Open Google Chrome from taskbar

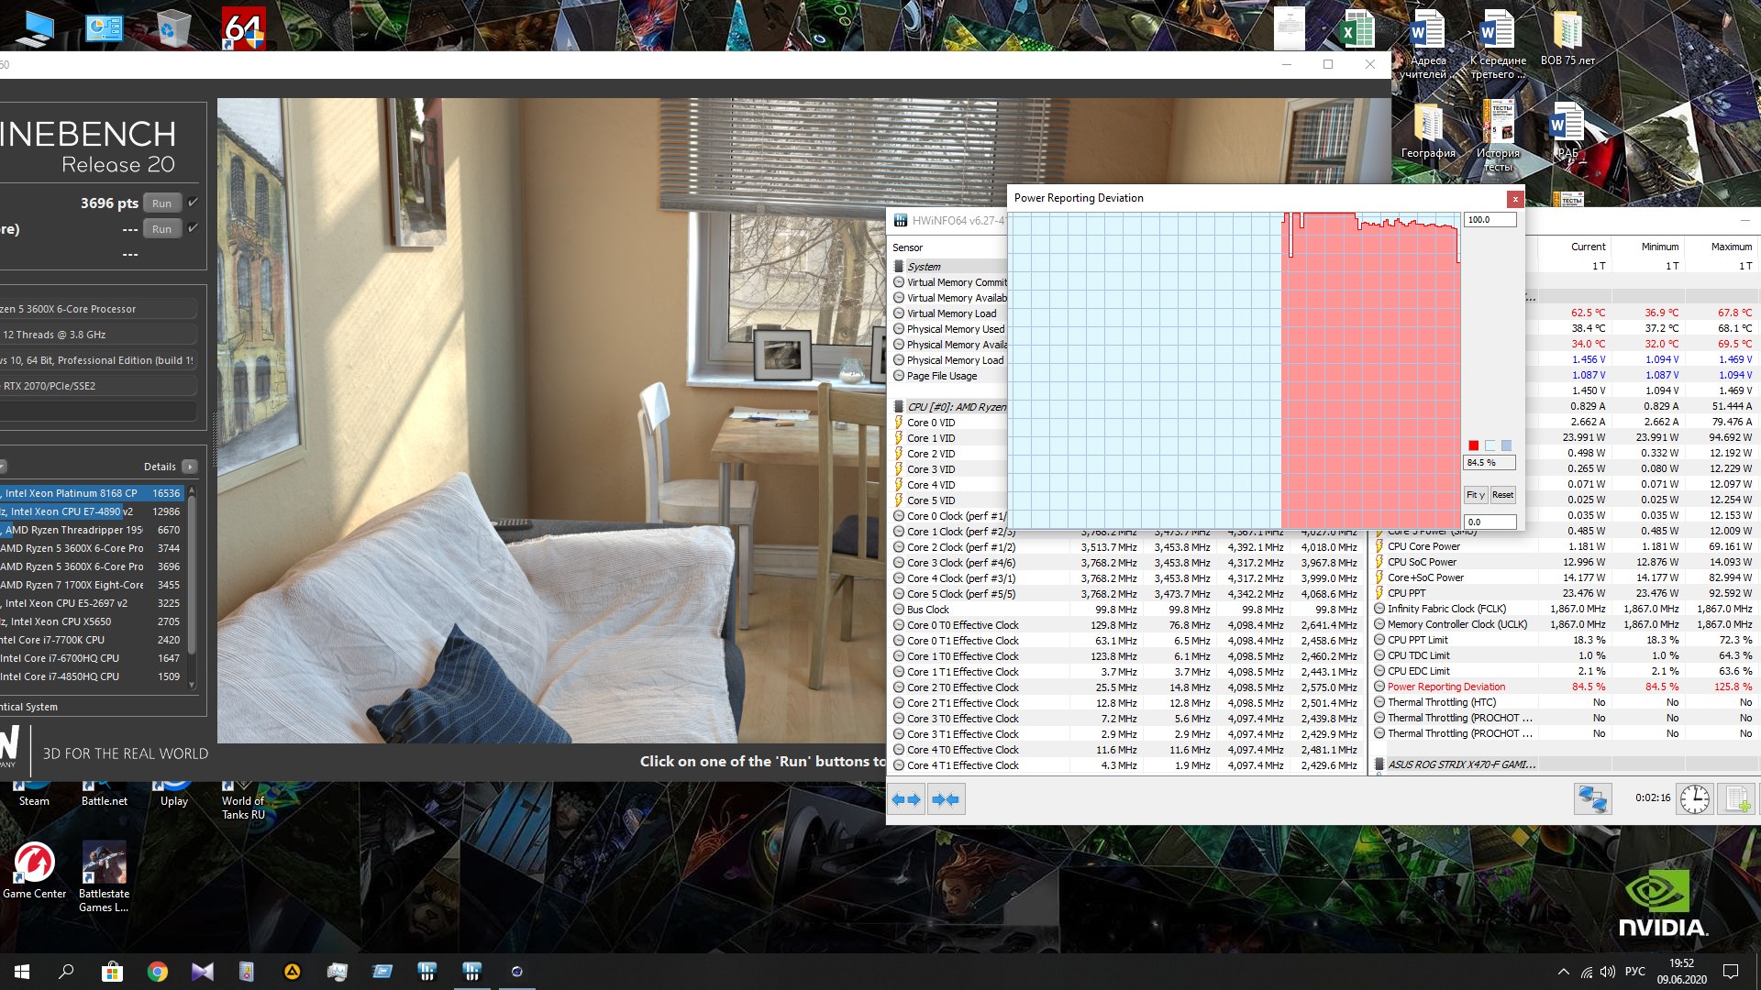pos(158,972)
